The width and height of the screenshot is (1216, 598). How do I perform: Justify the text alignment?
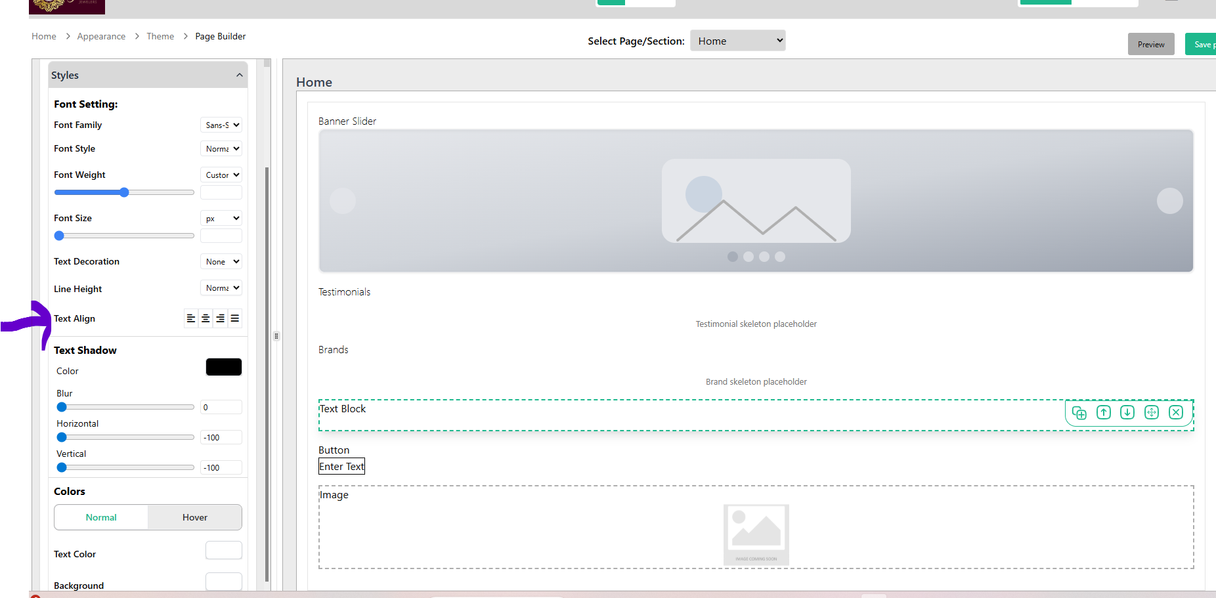coord(234,318)
